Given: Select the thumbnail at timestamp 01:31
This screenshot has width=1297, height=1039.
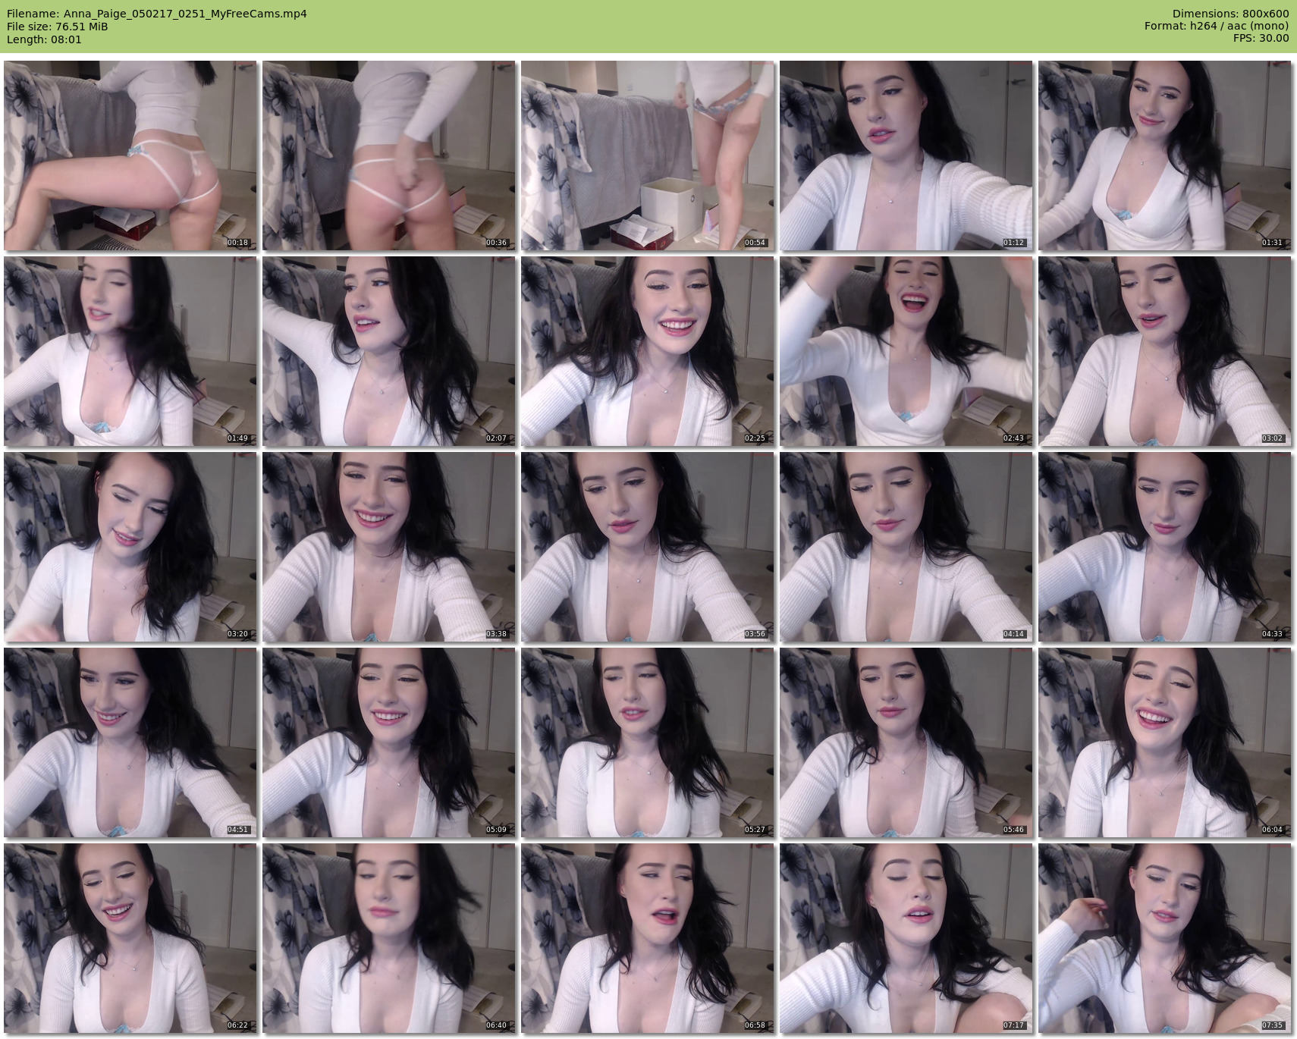Looking at the screenshot, I should pos(1165,155).
